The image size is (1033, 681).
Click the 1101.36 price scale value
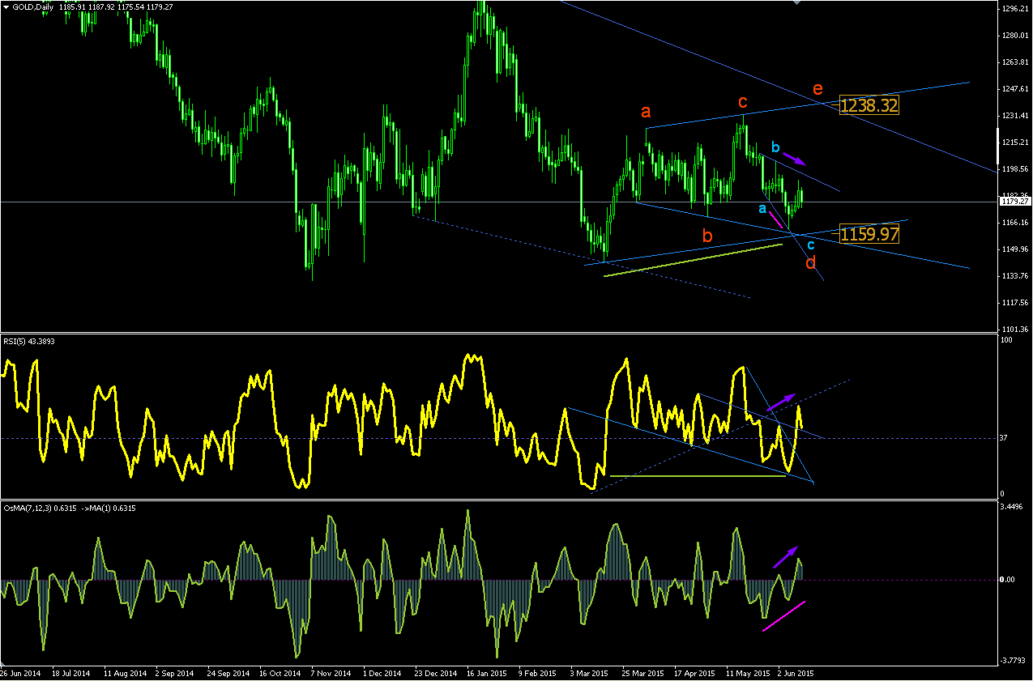coord(1015,330)
